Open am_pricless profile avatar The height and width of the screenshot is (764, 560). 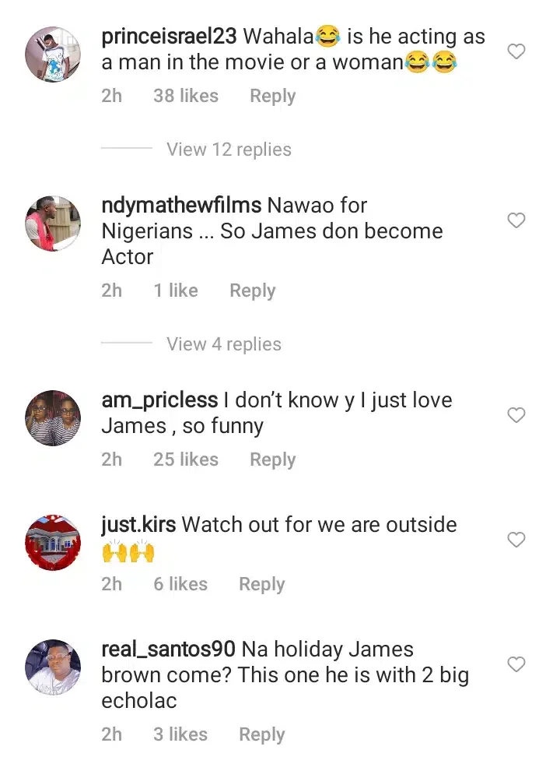tap(53, 418)
